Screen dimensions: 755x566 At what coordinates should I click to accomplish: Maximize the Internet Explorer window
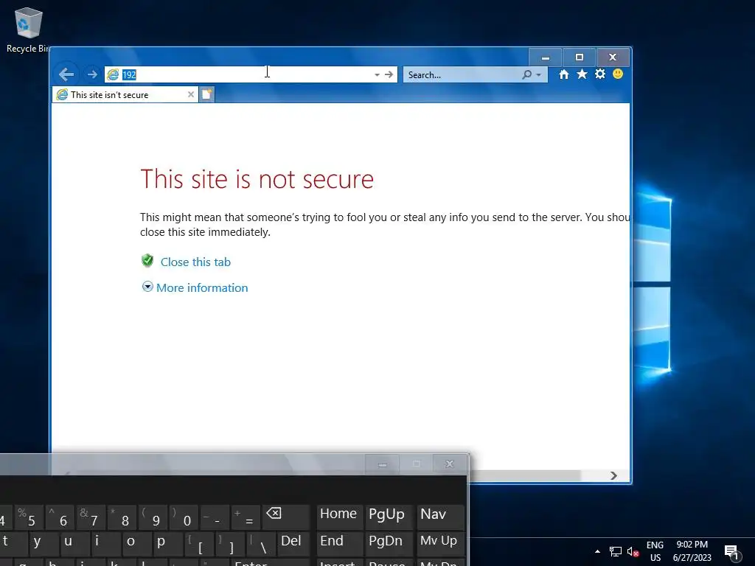[x=580, y=57]
